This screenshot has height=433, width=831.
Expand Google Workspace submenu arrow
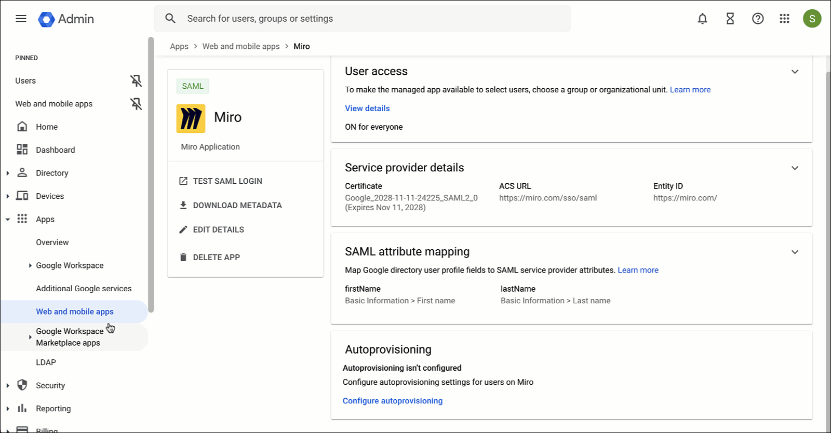(x=30, y=265)
